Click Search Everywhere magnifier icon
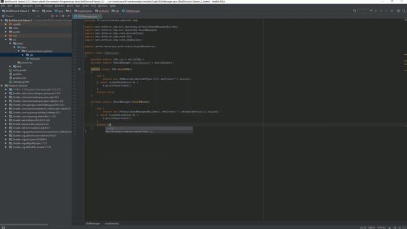This screenshot has height=229, width=407. click(x=404, y=11)
